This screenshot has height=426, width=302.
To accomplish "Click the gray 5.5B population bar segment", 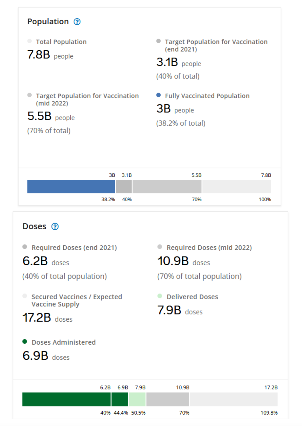I will pos(167,187).
